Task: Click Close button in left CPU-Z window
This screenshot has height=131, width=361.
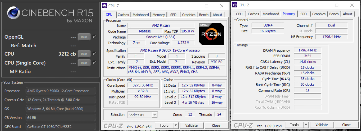Action: point(216,125)
